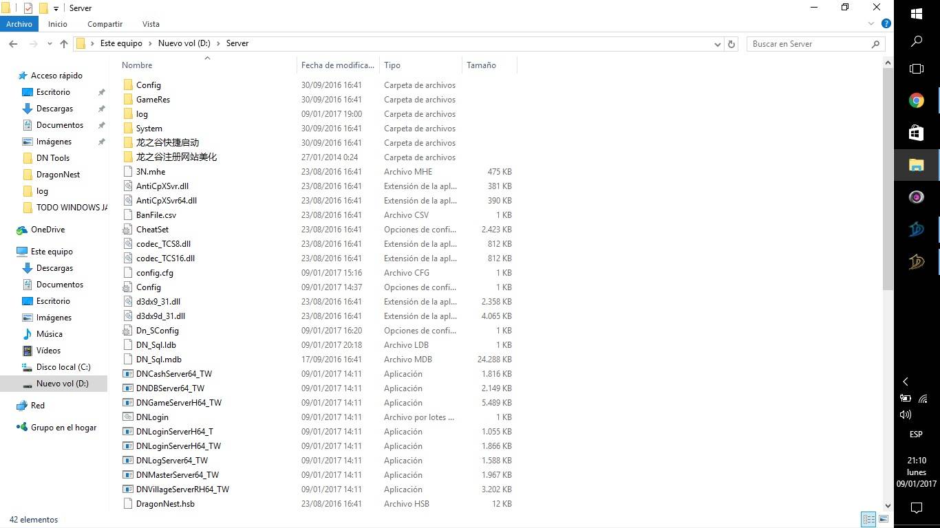Select the DNLogin batch file icon
The width and height of the screenshot is (940, 528).
pyautogui.click(x=128, y=417)
